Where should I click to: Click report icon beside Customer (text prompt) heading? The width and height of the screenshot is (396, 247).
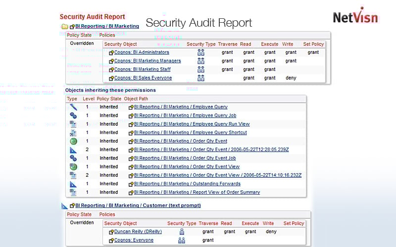tap(64, 206)
